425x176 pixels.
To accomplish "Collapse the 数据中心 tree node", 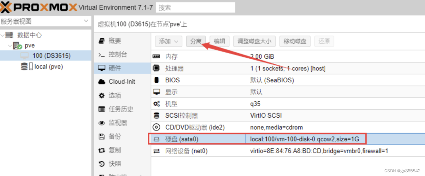I will (x=3, y=35).
